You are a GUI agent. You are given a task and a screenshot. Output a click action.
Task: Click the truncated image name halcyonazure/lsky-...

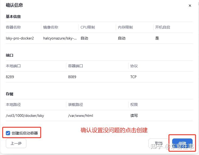(60, 38)
